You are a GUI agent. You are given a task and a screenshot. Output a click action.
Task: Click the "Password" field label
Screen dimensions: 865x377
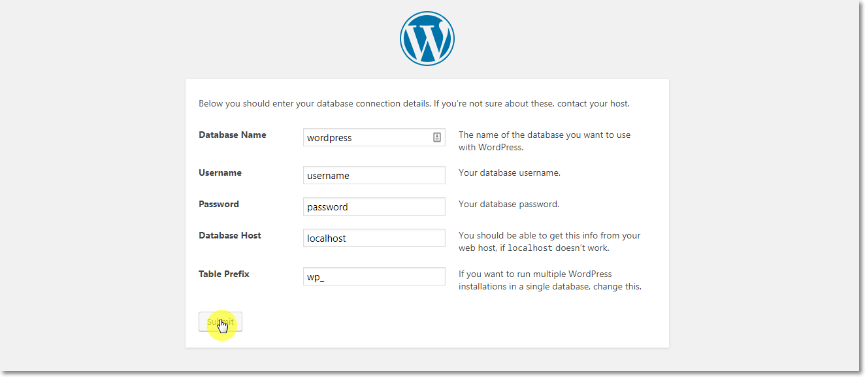[219, 205]
